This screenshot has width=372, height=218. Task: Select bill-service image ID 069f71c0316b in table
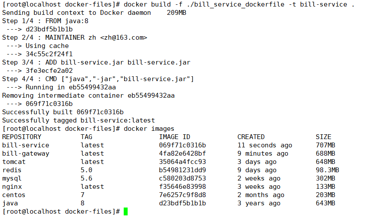coord(183,145)
